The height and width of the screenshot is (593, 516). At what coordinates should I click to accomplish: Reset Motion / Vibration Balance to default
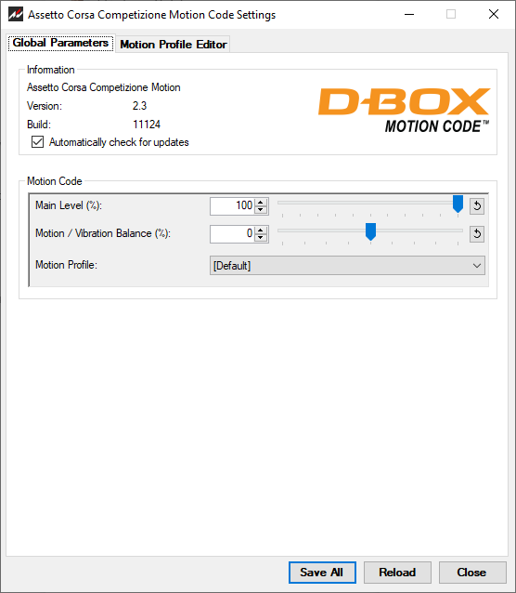click(x=477, y=234)
